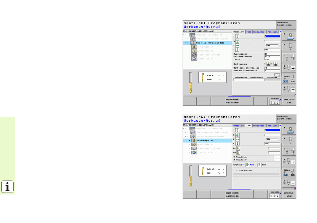317x223 pixels.
Task: Click horizontal feed F arrow icon, upper screen
Action: pos(237,46)
